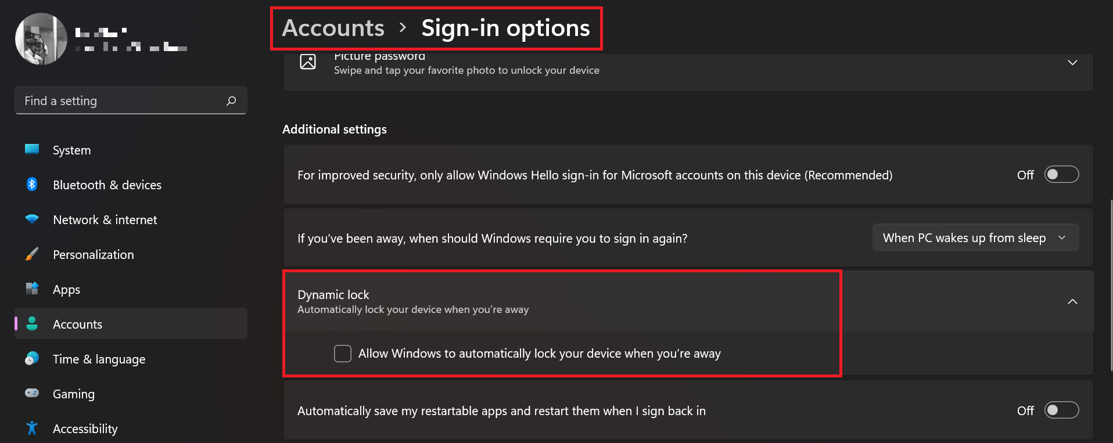This screenshot has width=1113, height=443.
Task: Click the Time & language globe icon
Action: point(32,359)
